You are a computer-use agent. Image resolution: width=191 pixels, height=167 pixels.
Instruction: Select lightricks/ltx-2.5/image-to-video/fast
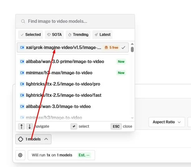(73, 95)
